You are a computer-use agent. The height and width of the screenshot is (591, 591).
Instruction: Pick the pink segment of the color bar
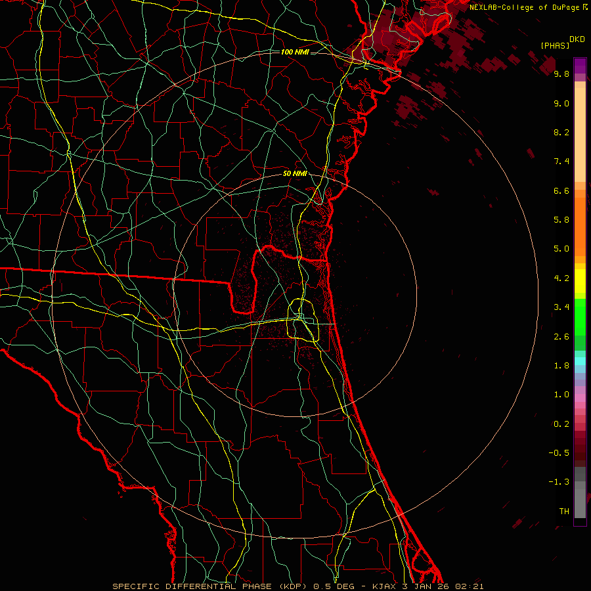click(x=580, y=398)
